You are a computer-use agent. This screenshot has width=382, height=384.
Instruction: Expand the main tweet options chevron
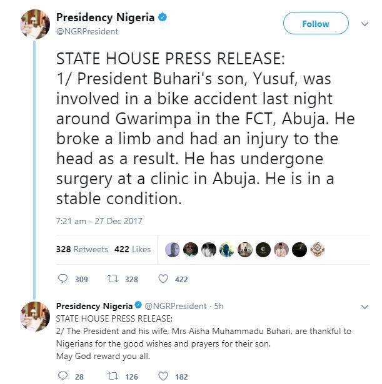pos(365,24)
